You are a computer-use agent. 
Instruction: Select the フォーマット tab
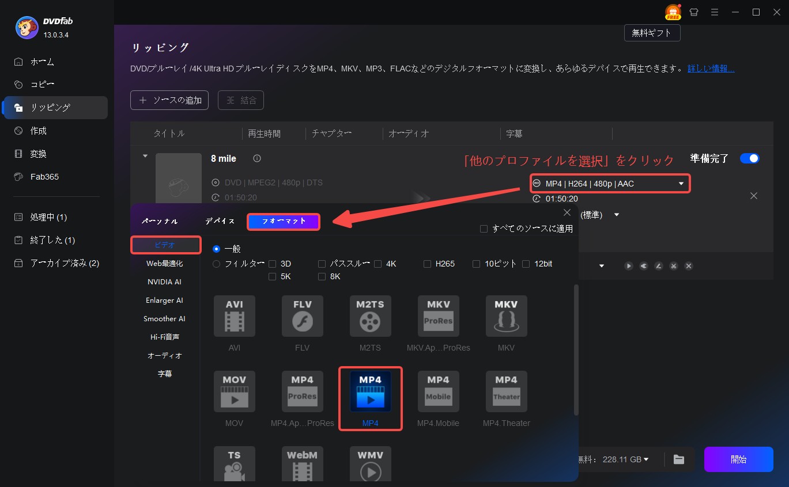(284, 222)
